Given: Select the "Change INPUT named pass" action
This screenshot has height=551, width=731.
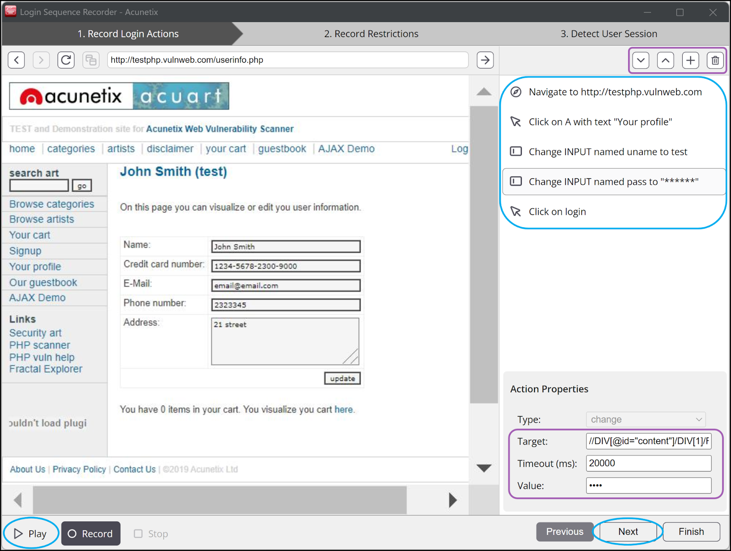Looking at the screenshot, I should 614,182.
